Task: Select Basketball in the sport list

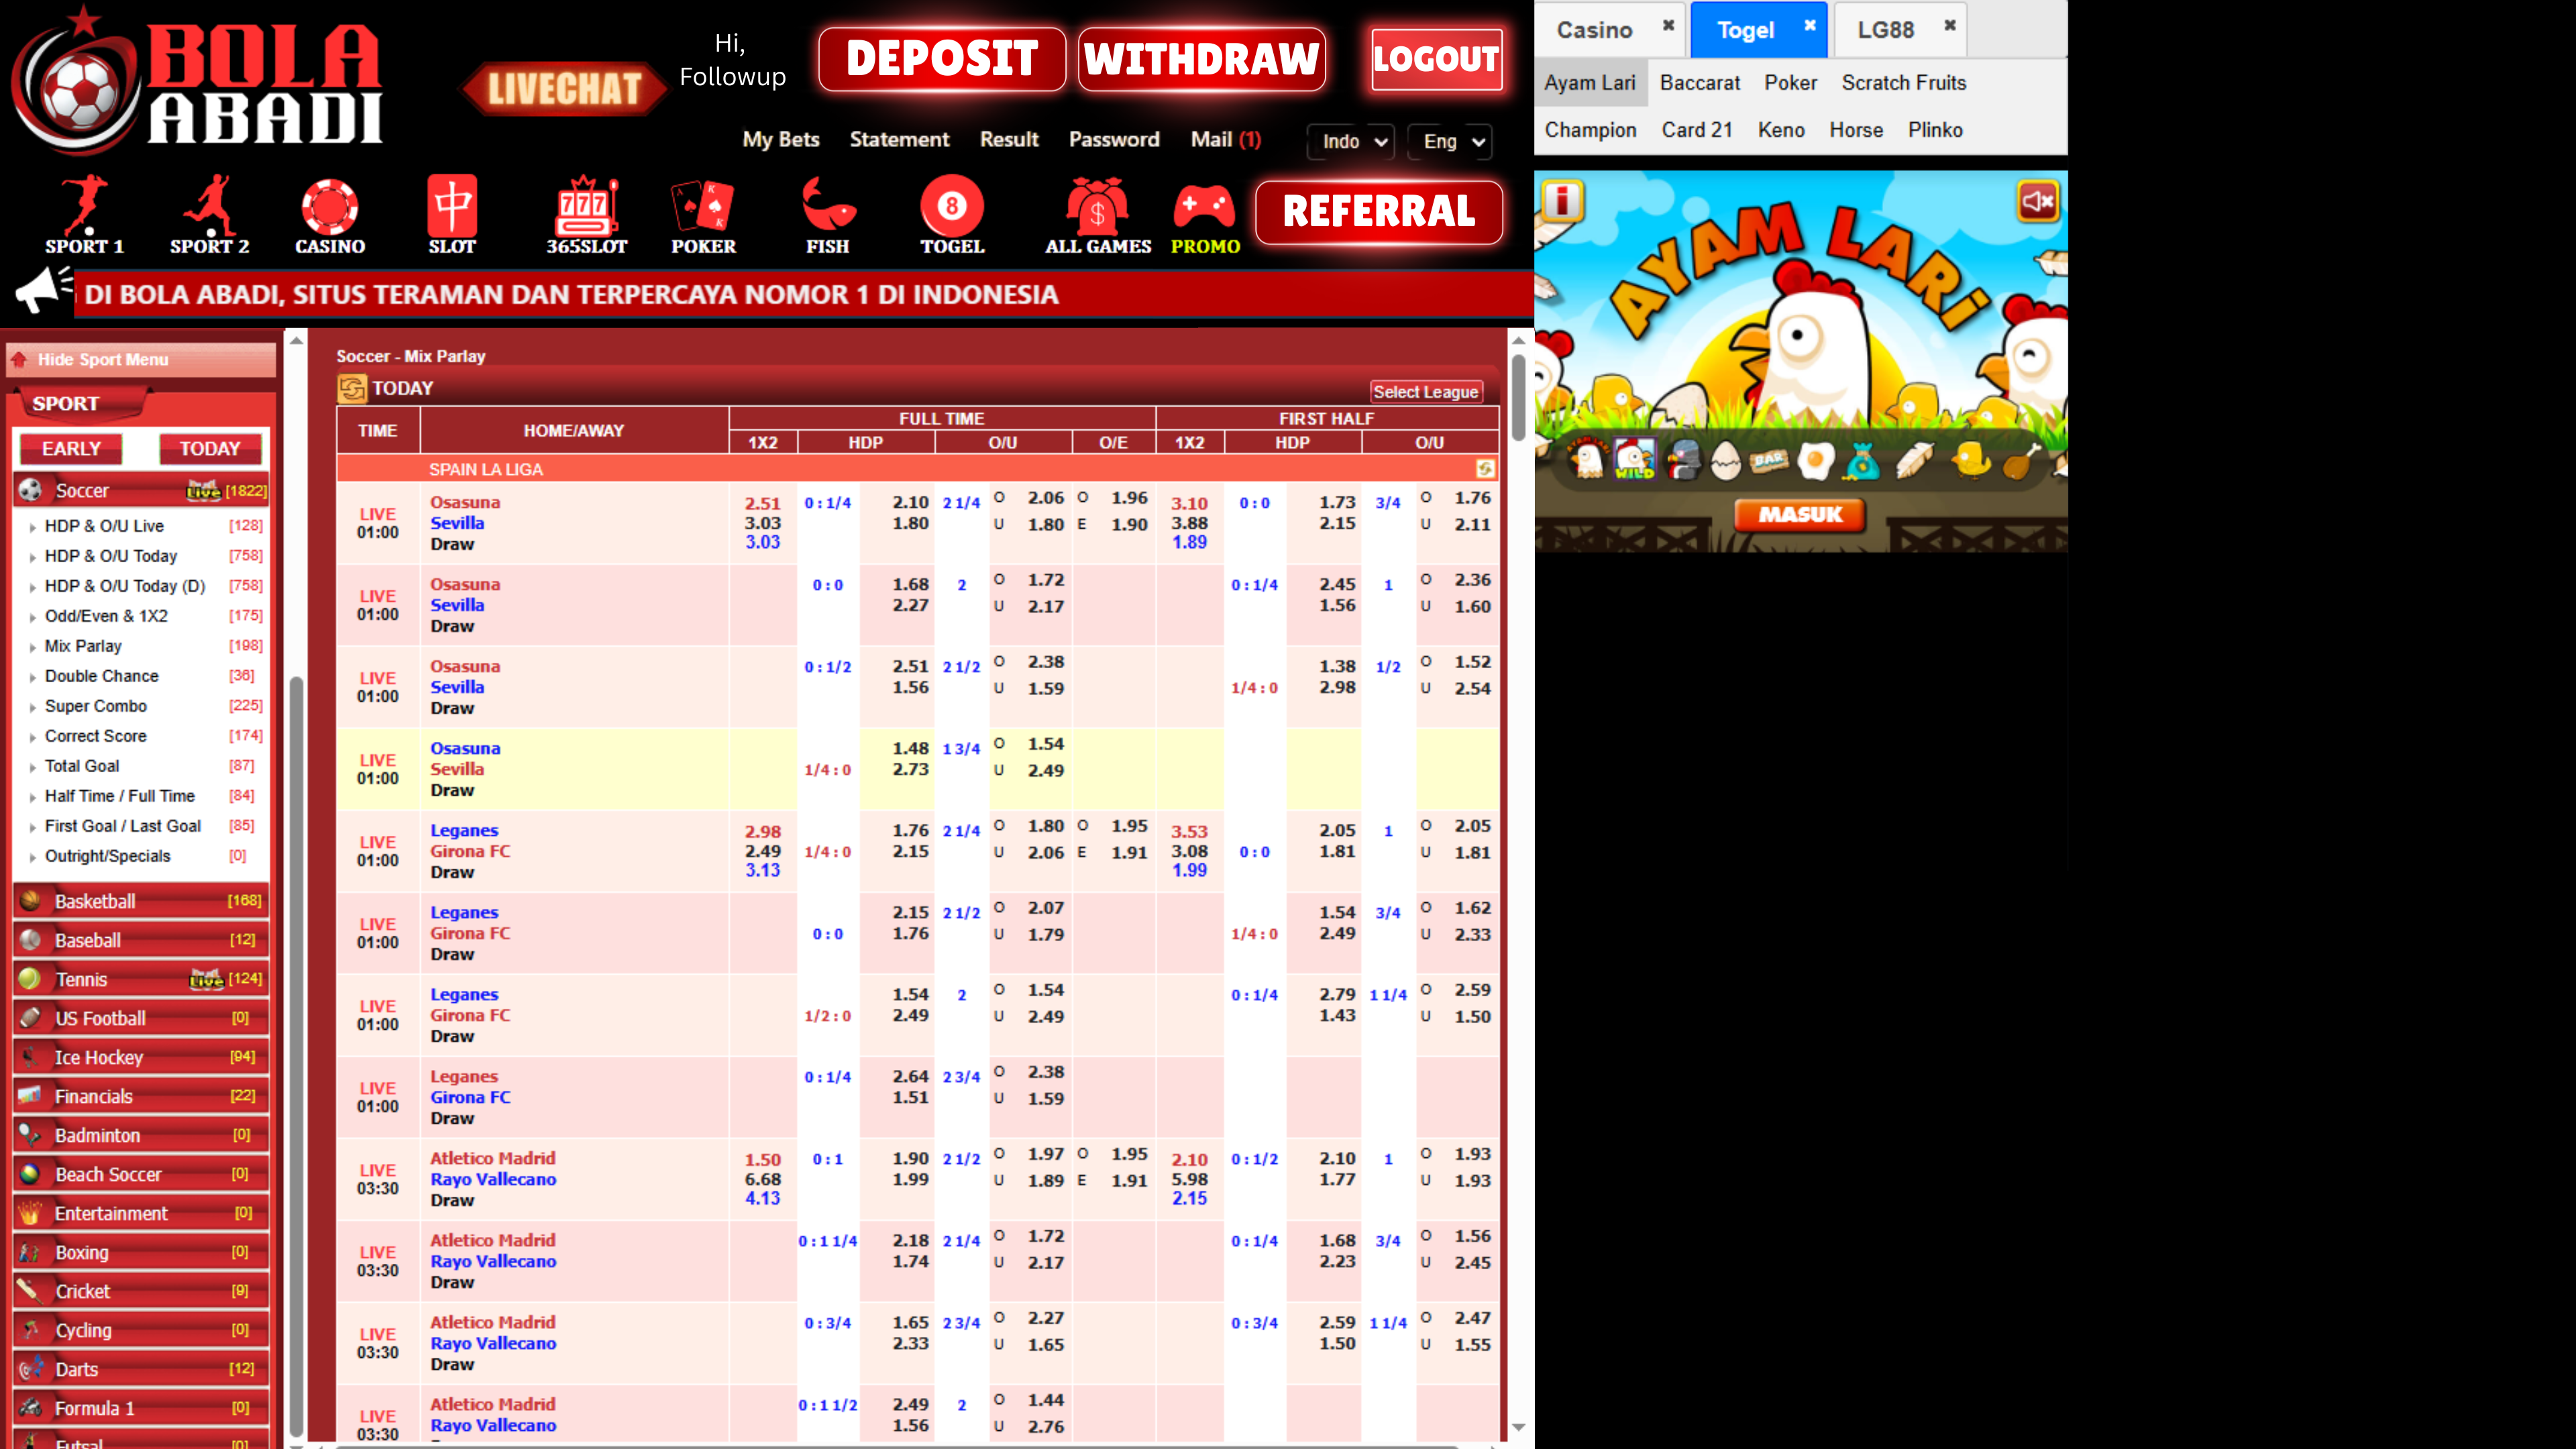Action: tap(141, 901)
